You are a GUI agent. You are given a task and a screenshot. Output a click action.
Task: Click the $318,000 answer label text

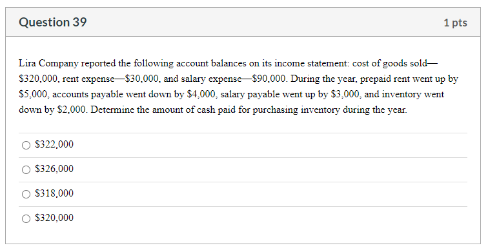(x=54, y=193)
